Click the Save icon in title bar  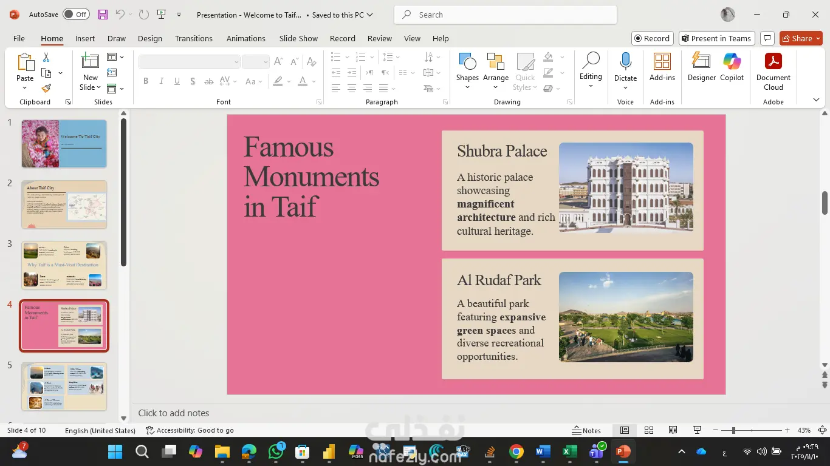[102, 15]
